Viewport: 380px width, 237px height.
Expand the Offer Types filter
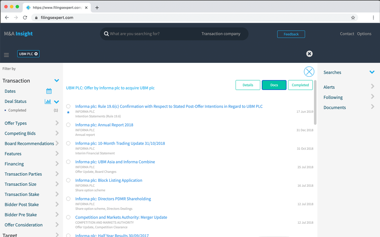coord(57,123)
